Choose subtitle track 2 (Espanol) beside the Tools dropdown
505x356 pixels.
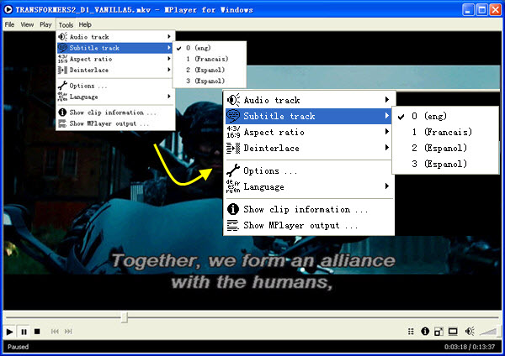pos(210,70)
